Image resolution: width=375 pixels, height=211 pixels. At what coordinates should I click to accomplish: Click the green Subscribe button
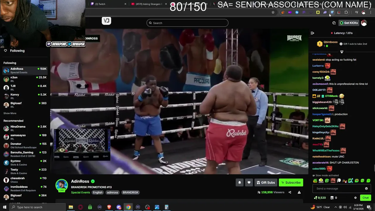click(x=291, y=183)
